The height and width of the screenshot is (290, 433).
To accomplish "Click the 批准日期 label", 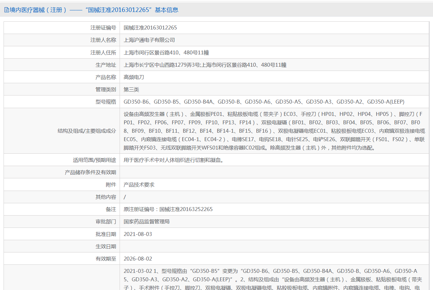I will click(106, 234).
